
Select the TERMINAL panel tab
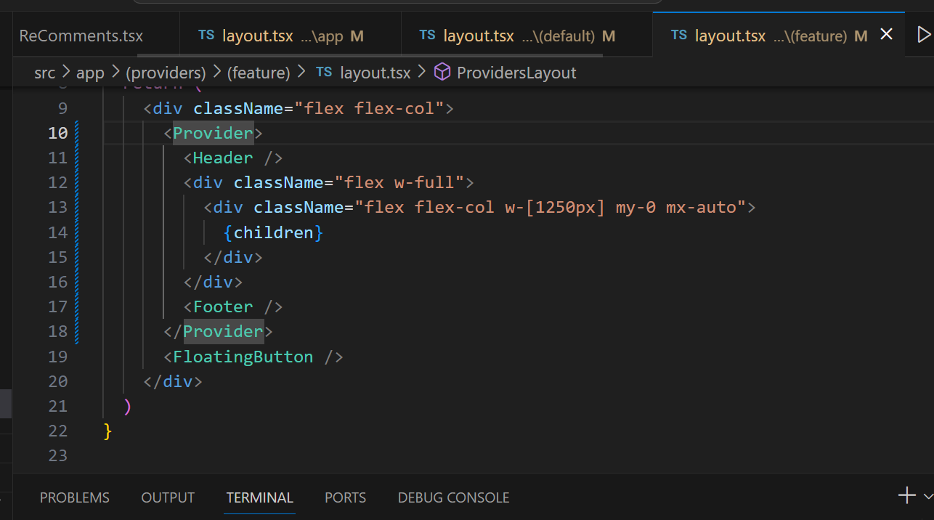(260, 497)
